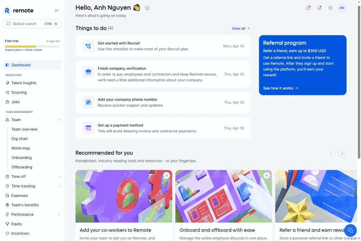This screenshot has height=241, width=361.
Task: Open Finish company verification task
Action: [x=163, y=74]
